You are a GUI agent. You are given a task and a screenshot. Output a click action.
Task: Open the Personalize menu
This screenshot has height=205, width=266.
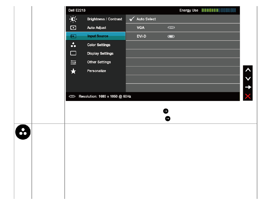(96, 71)
